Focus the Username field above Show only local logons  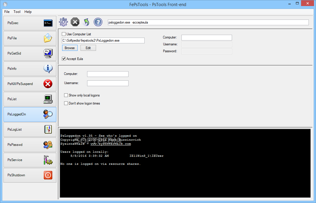tap(108, 83)
